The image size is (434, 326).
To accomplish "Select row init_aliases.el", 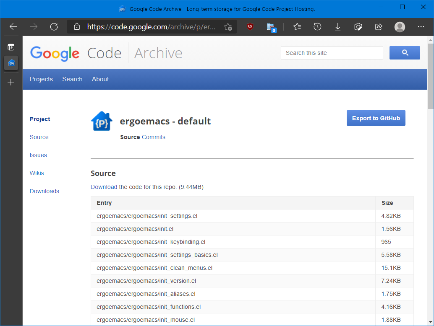I will [252, 294].
